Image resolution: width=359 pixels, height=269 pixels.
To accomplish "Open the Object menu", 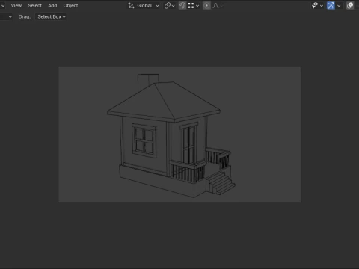I will pyautogui.click(x=70, y=5).
